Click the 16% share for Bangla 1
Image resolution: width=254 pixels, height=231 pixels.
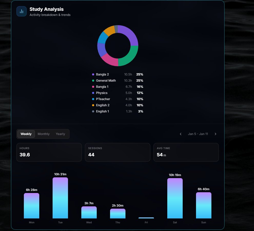point(140,87)
